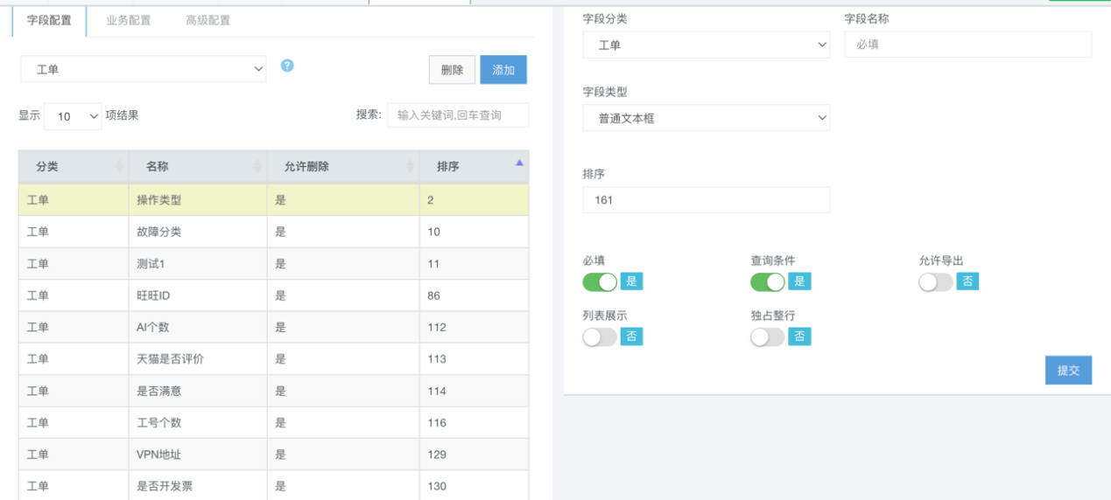The width and height of the screenshot is (1111, 500).
Task: Click the blue help question mark icon
Action: pyautogui.click(x=287, y=66)
